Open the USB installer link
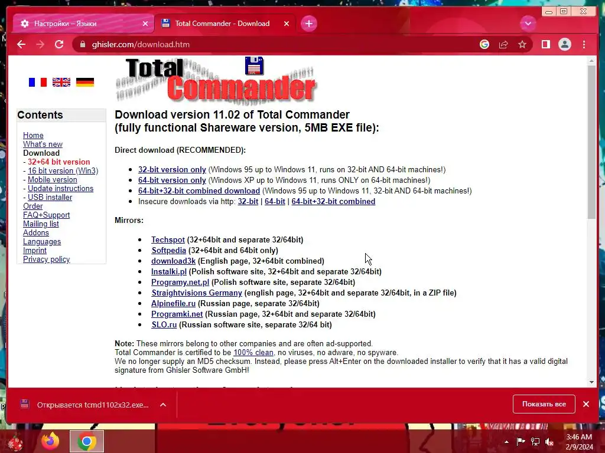The width and height of the screenshot is (605, 453). pos(50,197)
